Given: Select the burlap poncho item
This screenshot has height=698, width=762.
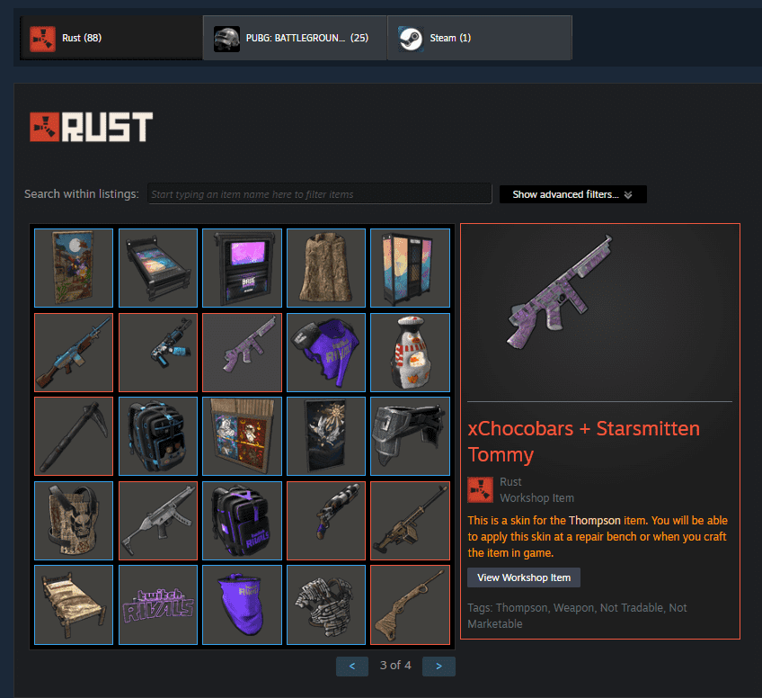Looking at the screenshot, I should (x=325, y=268).
